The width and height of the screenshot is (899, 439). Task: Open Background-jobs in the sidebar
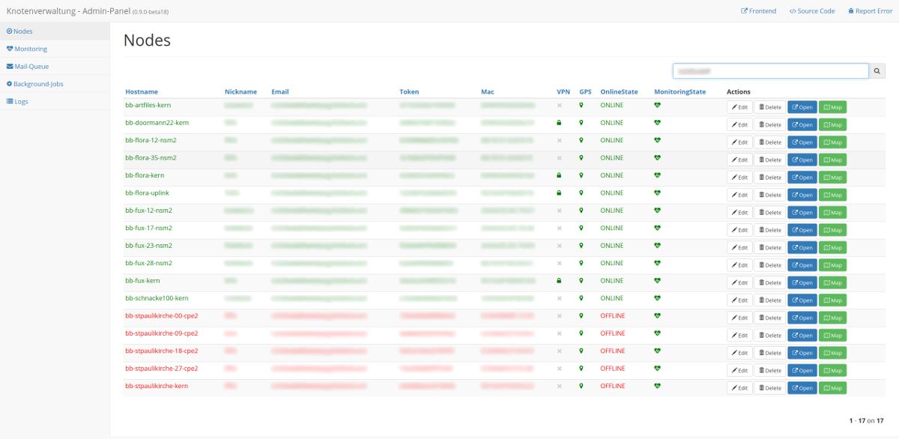(37, 84)
